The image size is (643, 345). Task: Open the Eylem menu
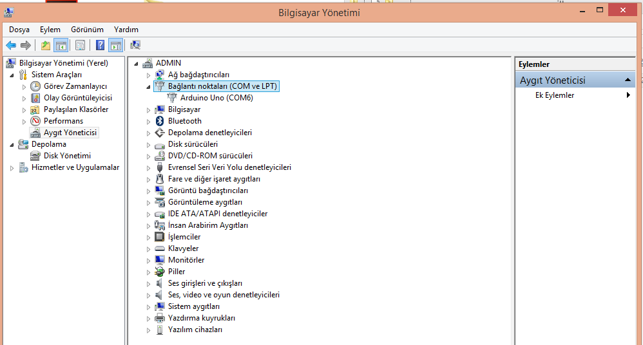coord(50,30)
